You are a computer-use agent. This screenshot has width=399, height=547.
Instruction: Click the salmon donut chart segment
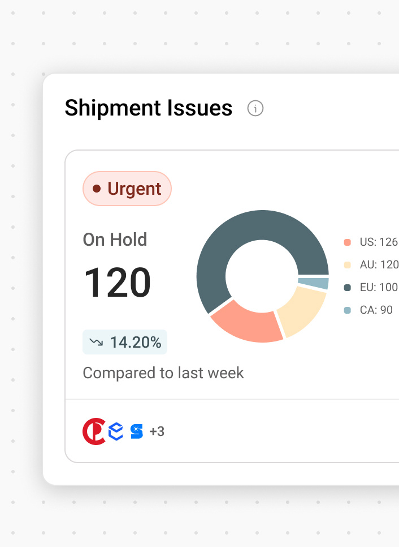[x=246, y=322]
